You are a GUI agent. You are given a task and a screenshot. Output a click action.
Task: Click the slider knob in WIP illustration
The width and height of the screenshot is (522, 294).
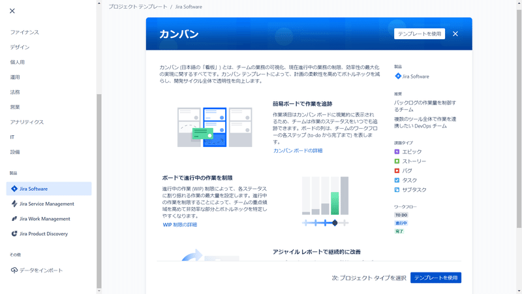pyautogui.click(x=335, y=223)
